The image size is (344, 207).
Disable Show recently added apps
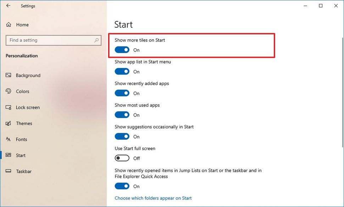[x=122, y=93]
